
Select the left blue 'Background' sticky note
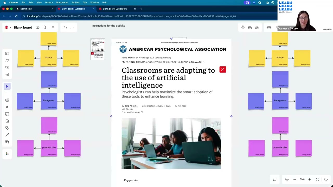click(49, 101)
